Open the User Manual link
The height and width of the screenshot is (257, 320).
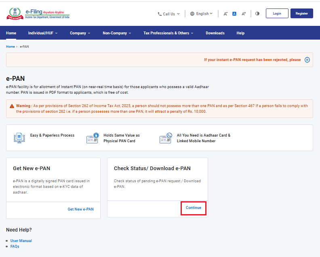click(21, 241)
